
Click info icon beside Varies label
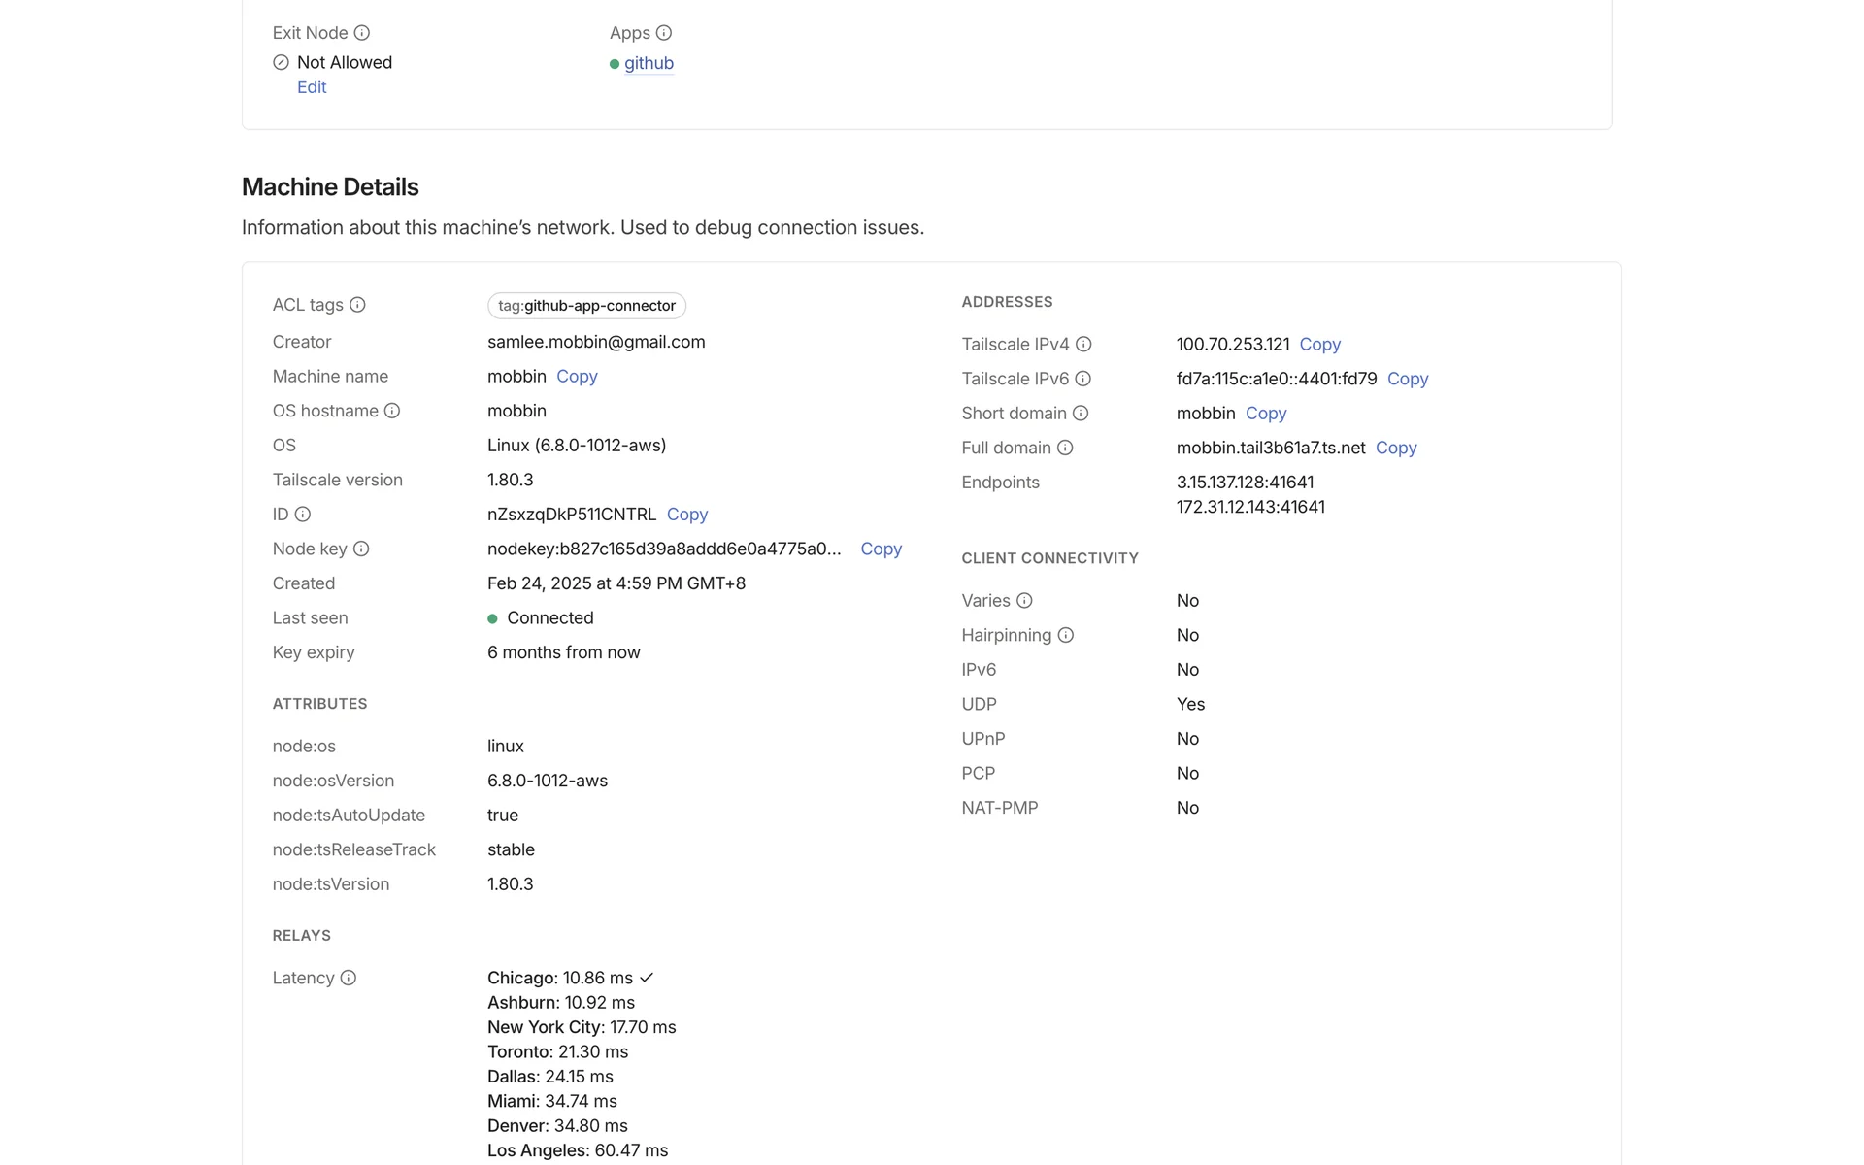[x=1024, y=601]
